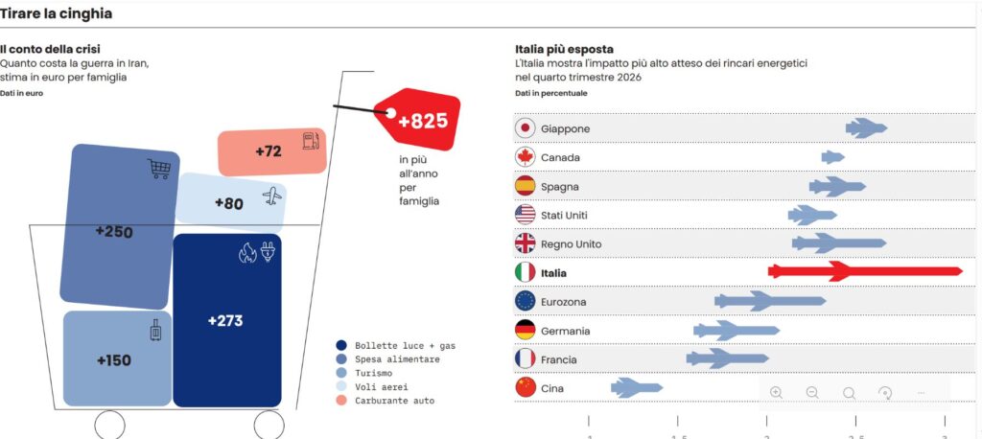Click the Italy flag icon
The width and height of the screenshot is (982, 439).
click(x=525, y=272)
